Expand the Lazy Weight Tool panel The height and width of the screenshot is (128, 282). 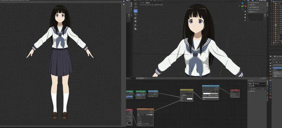[x=254, y=7]
